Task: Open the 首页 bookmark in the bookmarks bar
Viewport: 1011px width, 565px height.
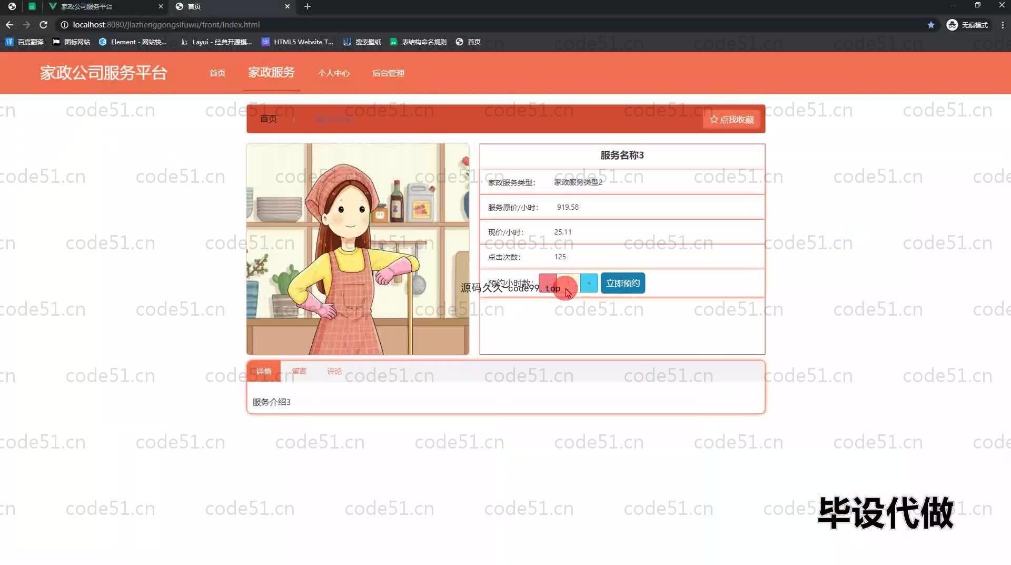Action: pyautogui.click(x=468, y=42)
